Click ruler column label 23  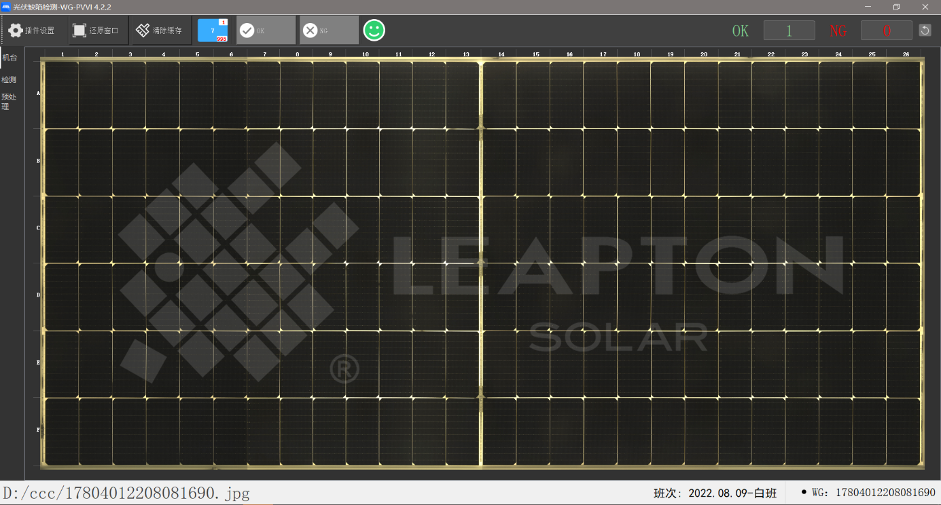click(804, 54)
